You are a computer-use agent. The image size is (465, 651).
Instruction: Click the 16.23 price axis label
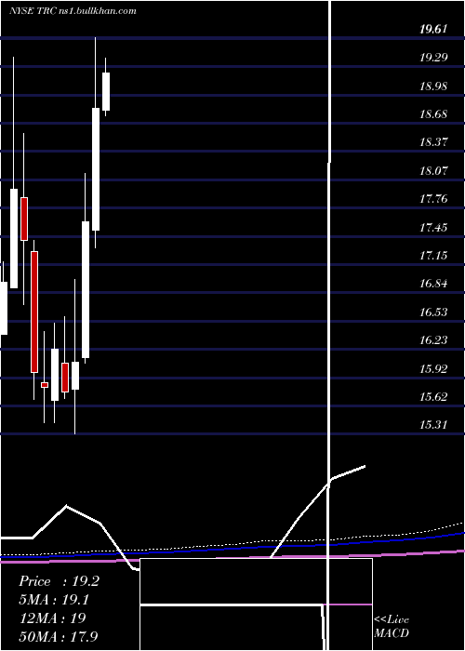[x=433, y=340]
